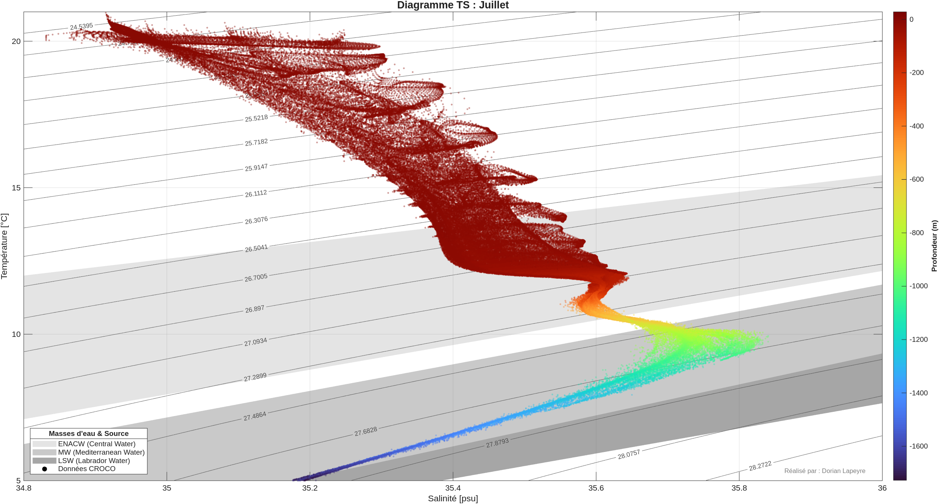Select the y-axis label "Température [°C]"
This screenshot has width=939, height=504.
[4, 246]
